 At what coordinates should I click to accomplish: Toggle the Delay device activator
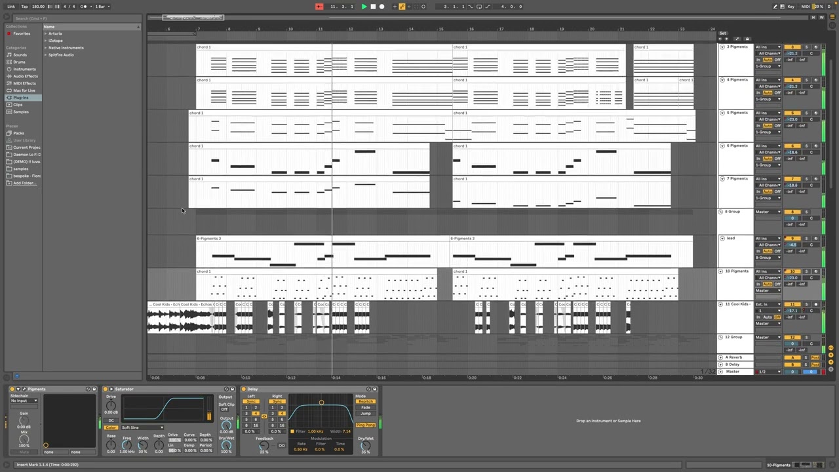244,389
